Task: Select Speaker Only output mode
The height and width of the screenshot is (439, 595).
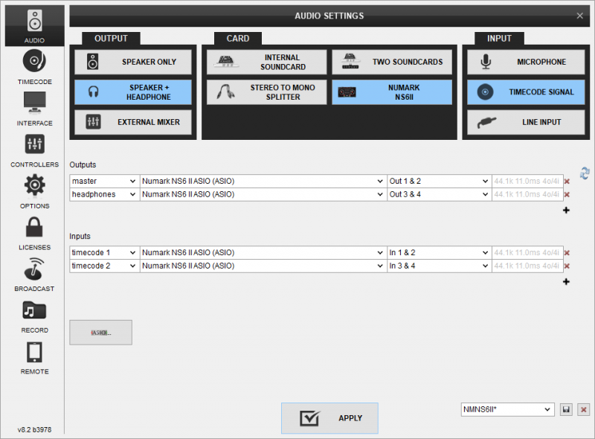Action: point(133,62)
